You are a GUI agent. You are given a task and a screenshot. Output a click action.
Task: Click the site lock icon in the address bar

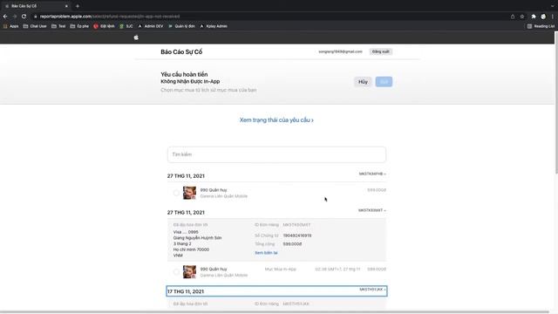tap(35, 17)
